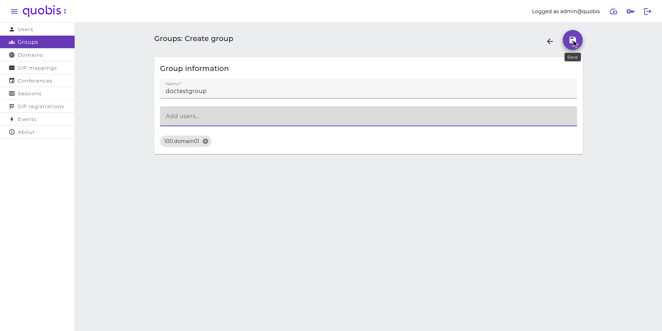Screen dimensions: 662x331
Task: Select Groups in the sidebar
Action: pyautogui.click(x=37, y=42)
